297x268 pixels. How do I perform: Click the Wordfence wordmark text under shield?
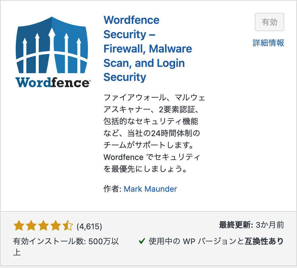(x=53, y=82)
